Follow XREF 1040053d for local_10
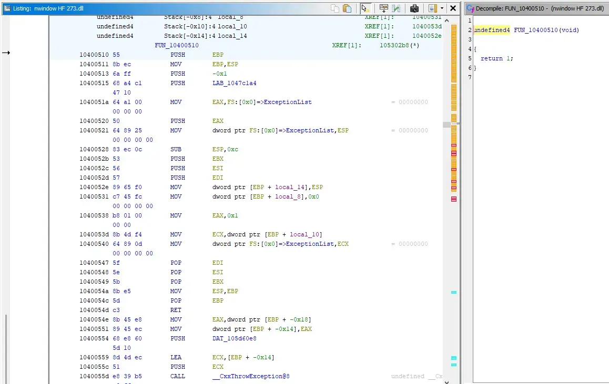609x384 pixels. [x=427, y=26]
